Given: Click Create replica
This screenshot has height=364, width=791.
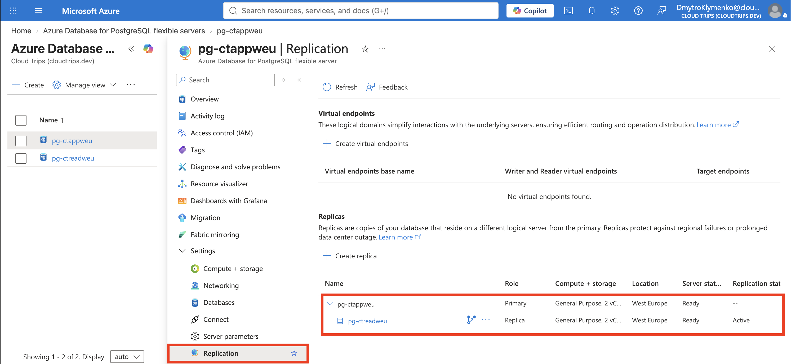Looking at the screenshot, I should 349,256.
